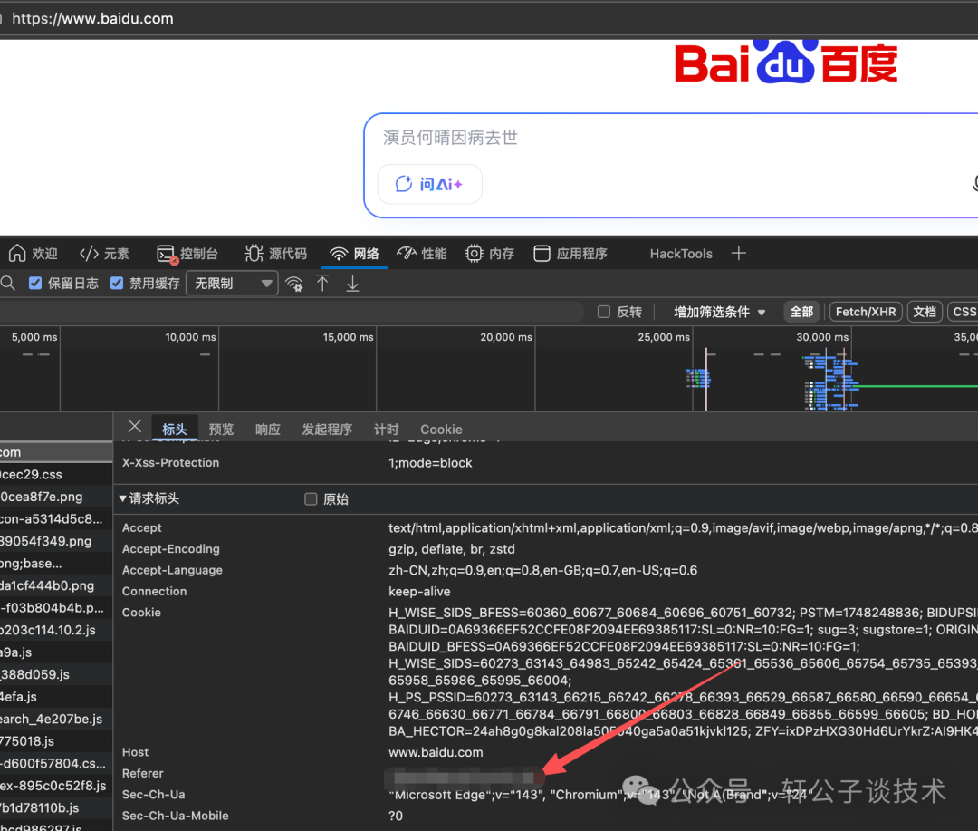
Task: Click the Fetch/XHR filter button
Action: pyautogui.click(x=865, y=311)
